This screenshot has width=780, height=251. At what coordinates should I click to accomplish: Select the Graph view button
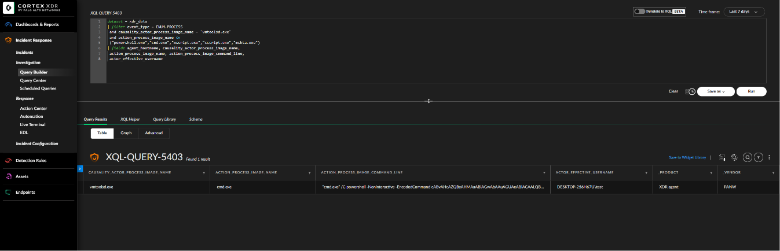click(x=126, y=133)
